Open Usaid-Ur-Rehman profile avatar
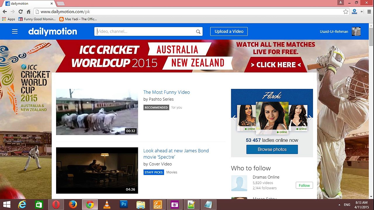 pos(356,32)
